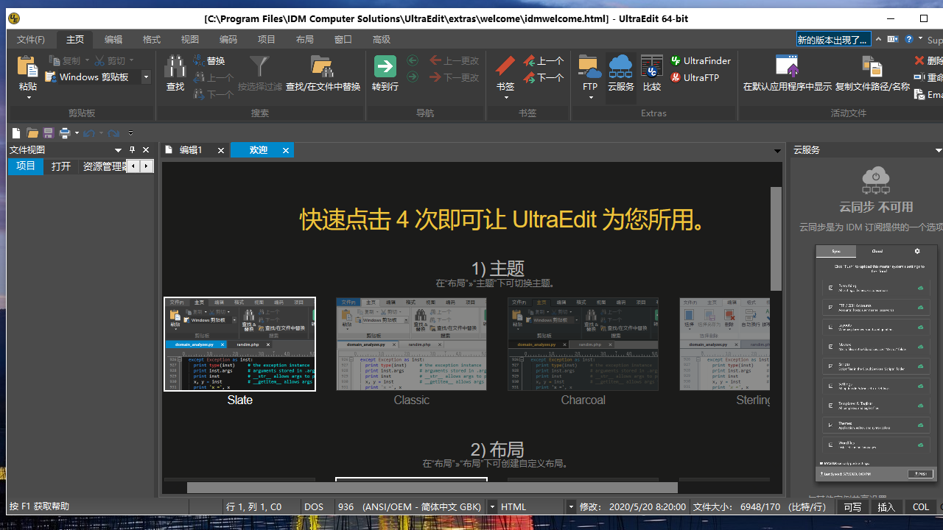Viewport: 943px width, 530px height.
Task: Click the vertical scrollbar of the welcome page
Action: point(775,236)
